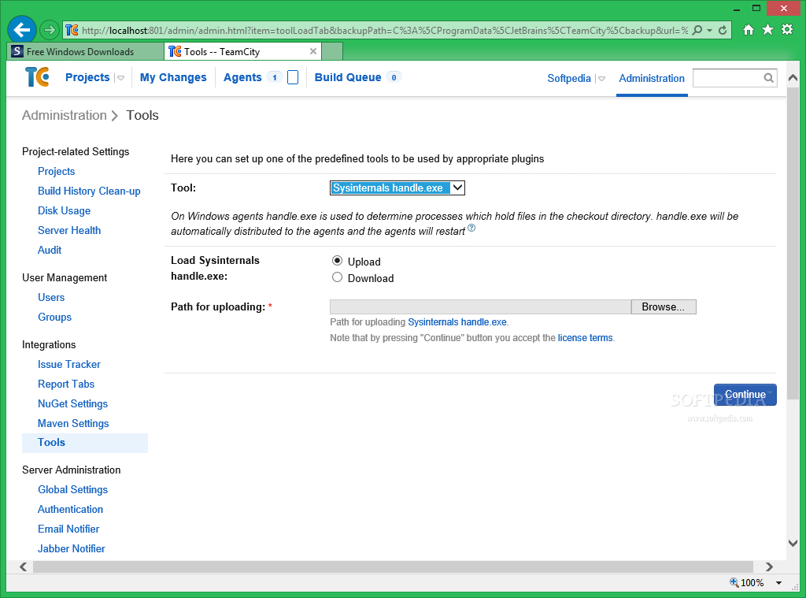Click the search magnifier in TeamCity search box
This screenshot has width=806, height=598.
click(x=768, y=78)
